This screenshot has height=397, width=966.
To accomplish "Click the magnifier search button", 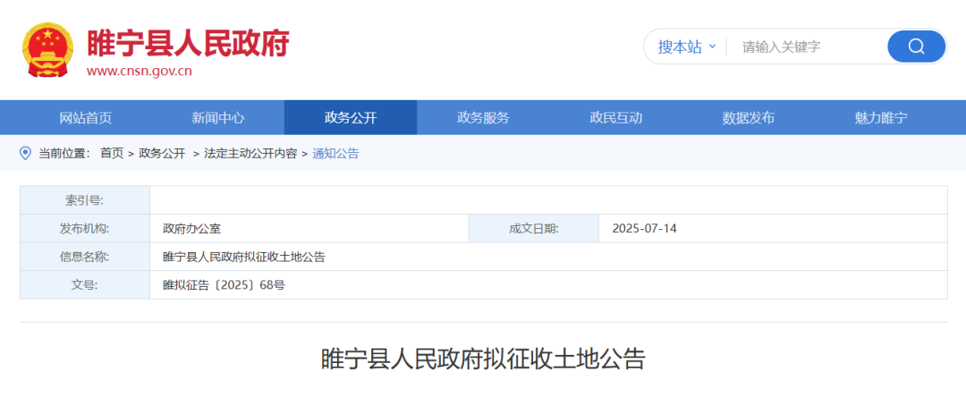I will click(x=916, y=46).
